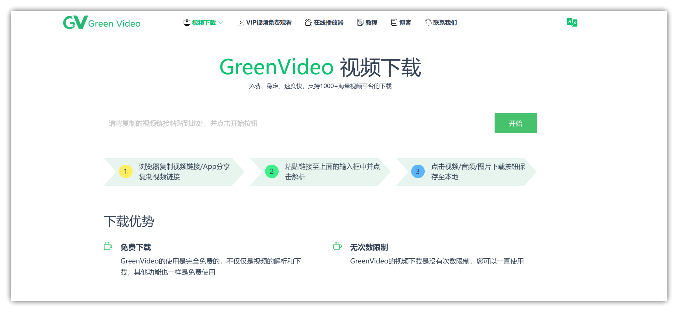
Task: Click the tutorial document icon beside 教程
Action: [x=360, y=22]
